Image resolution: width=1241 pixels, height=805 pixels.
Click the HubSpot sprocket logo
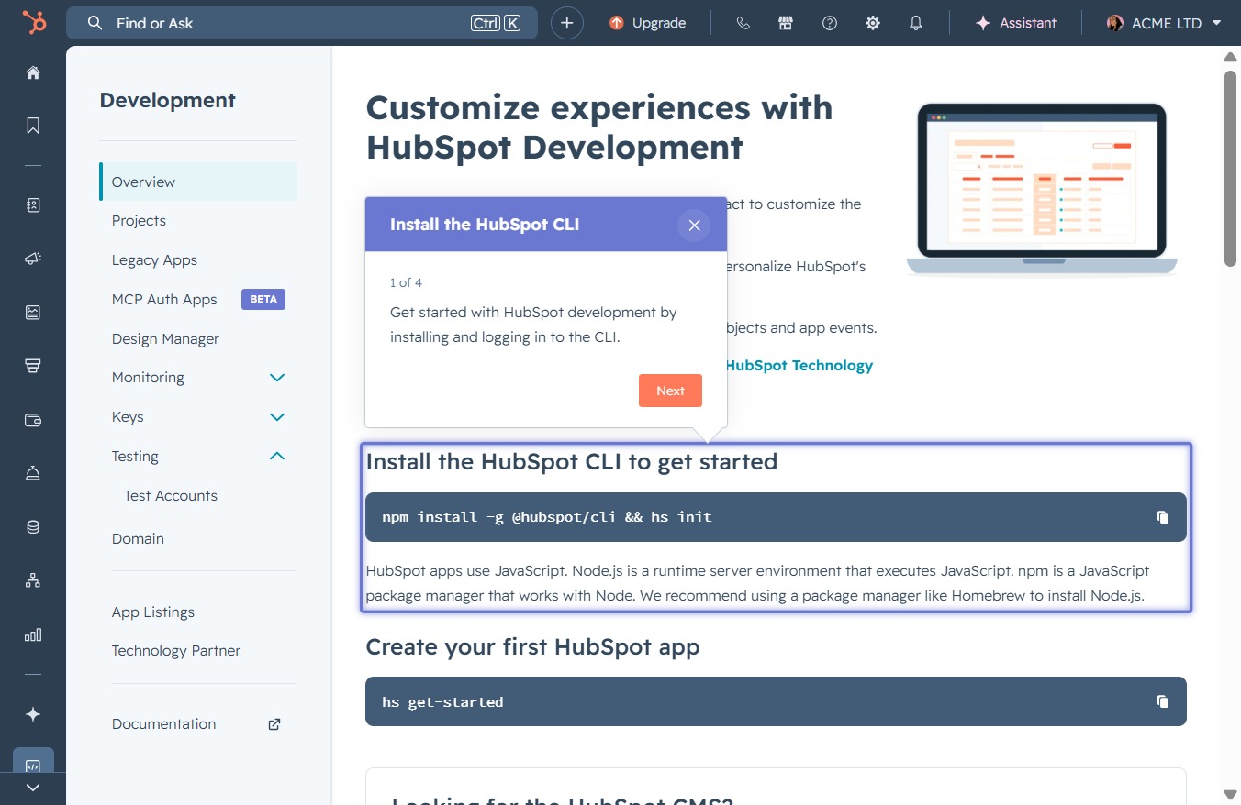(x=34, y=23)
